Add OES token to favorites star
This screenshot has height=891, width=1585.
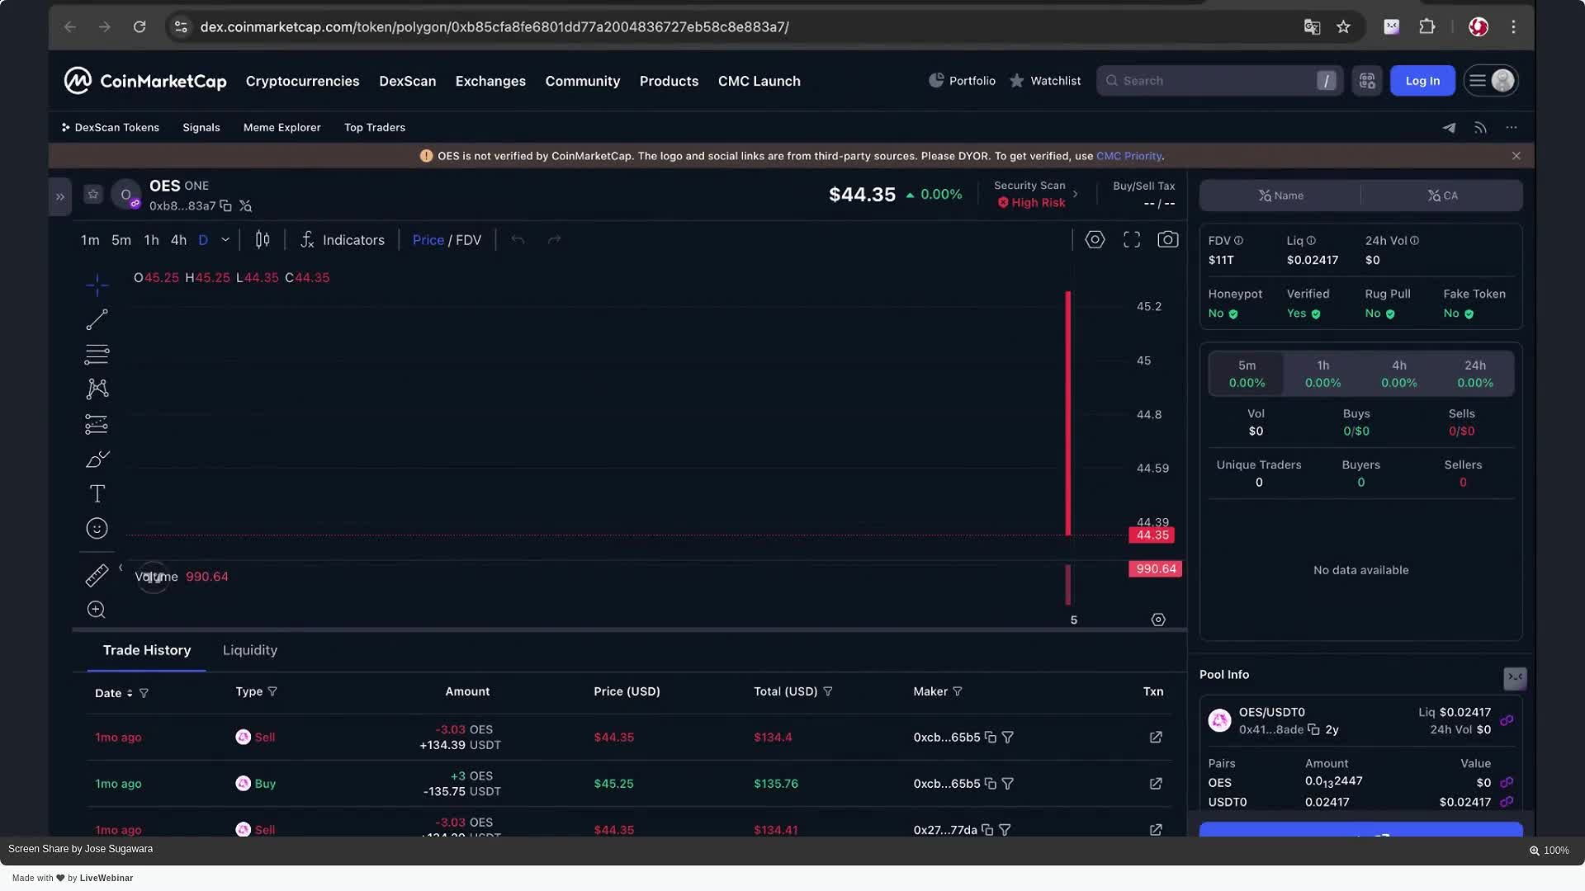click(x=93, y=195)
